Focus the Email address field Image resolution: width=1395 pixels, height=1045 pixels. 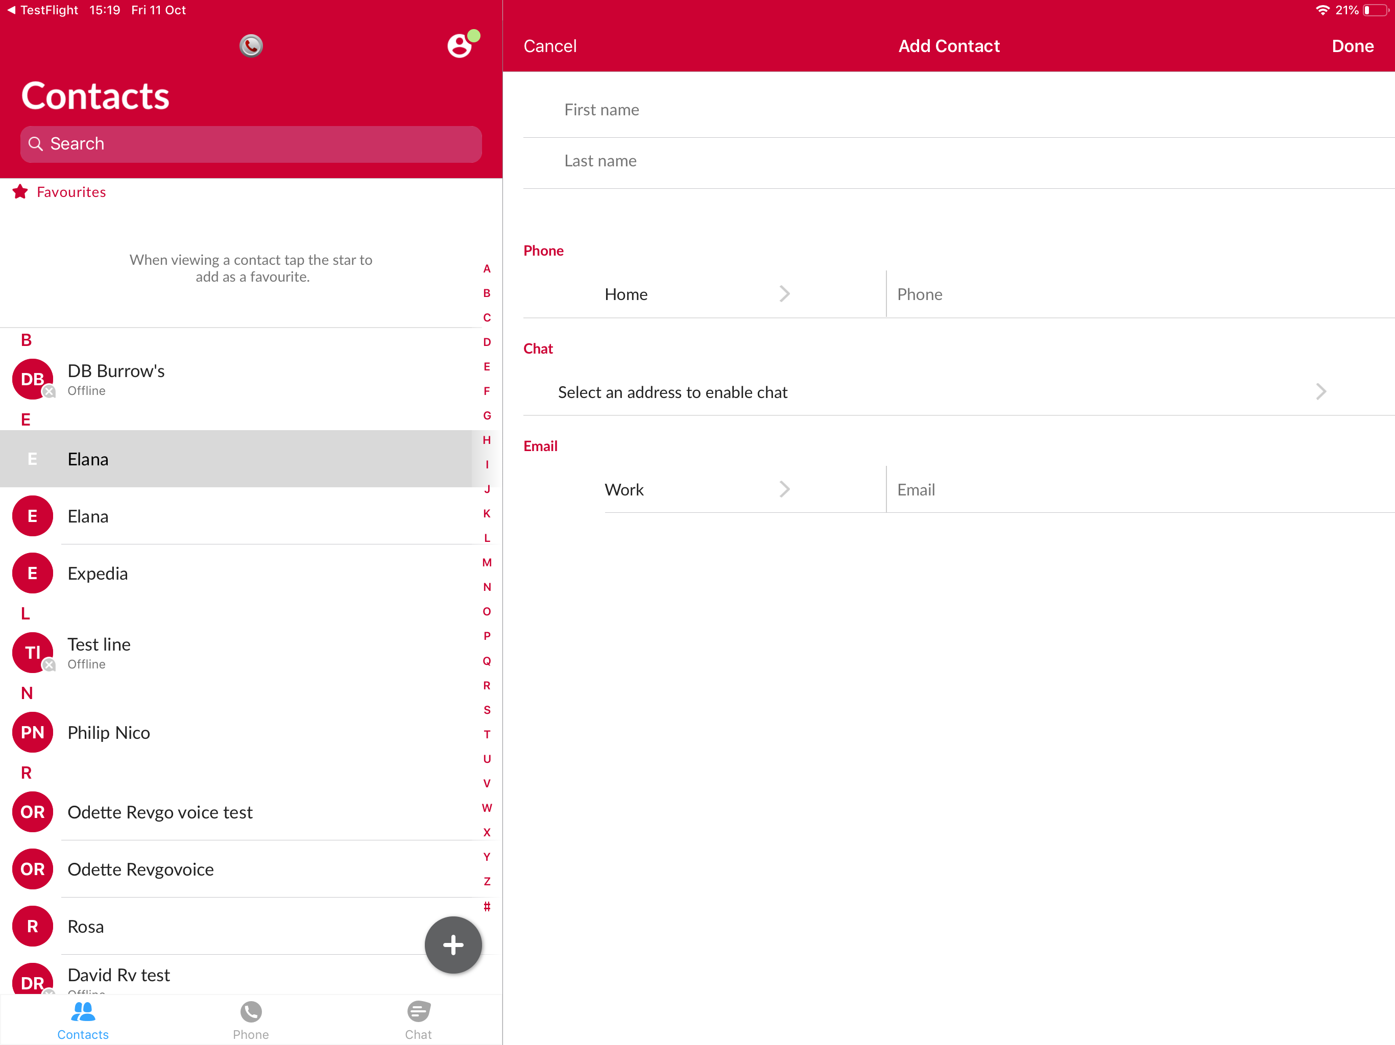[1141, 490]
